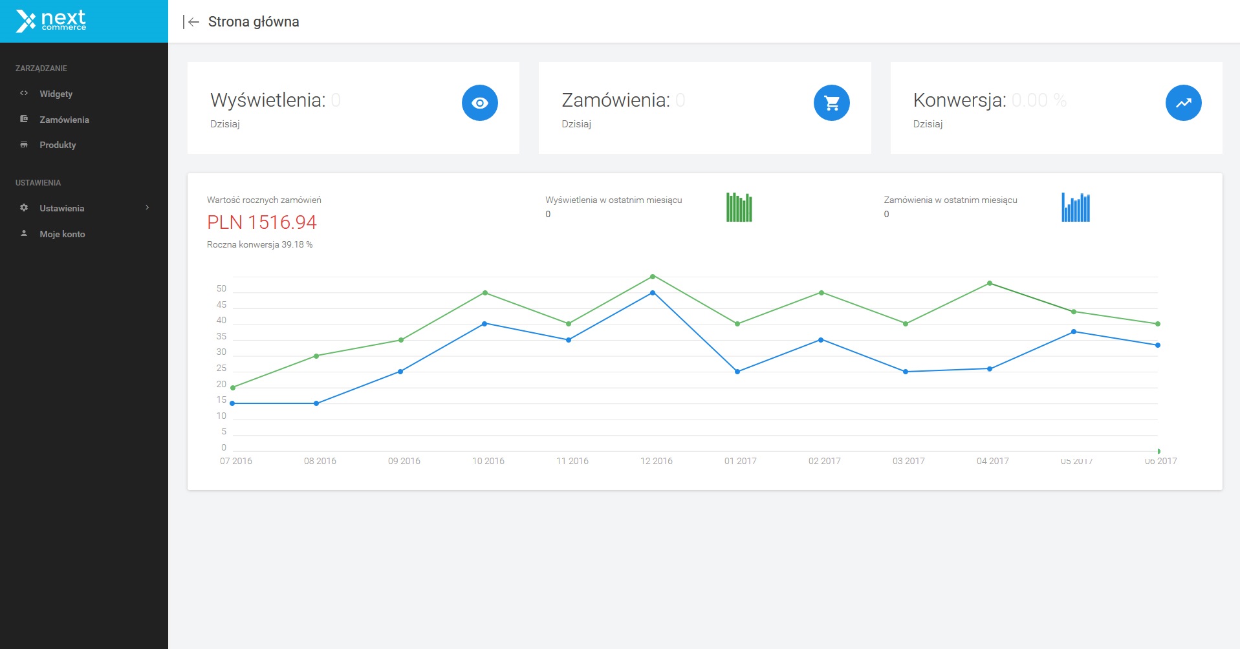Click the trending arrow Konwersja icon

[1183, 103]
